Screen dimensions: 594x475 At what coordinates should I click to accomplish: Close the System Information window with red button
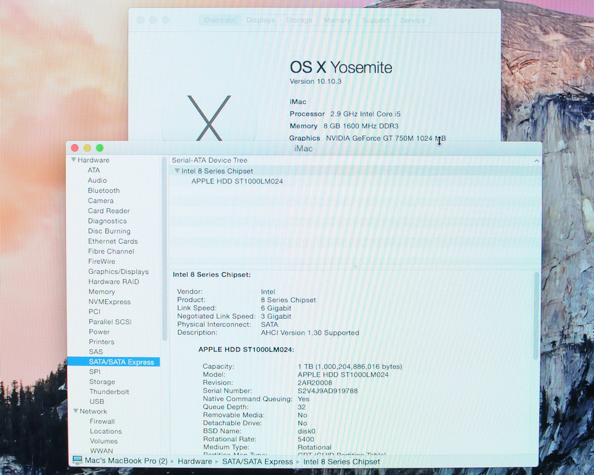75,148
